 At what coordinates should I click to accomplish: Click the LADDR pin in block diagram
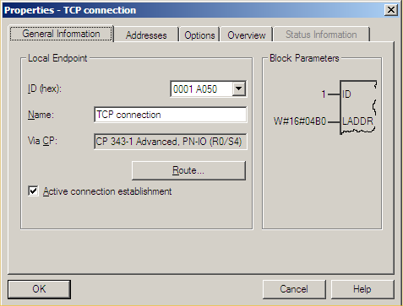[x=357, y=121]
